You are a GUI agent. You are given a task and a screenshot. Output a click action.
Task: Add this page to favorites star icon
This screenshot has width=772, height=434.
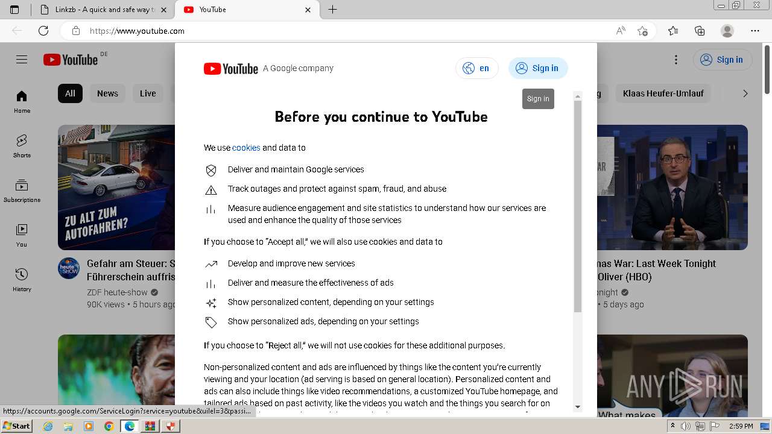pyautogui.click(x=642, y=31)
